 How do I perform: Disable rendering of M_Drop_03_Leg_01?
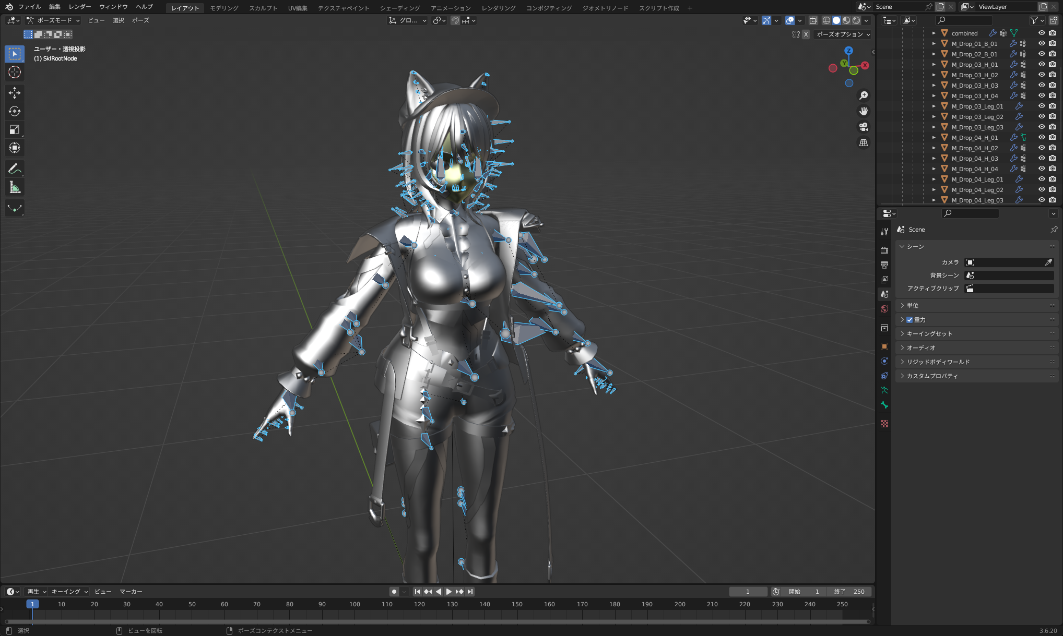pos(1053,106)
